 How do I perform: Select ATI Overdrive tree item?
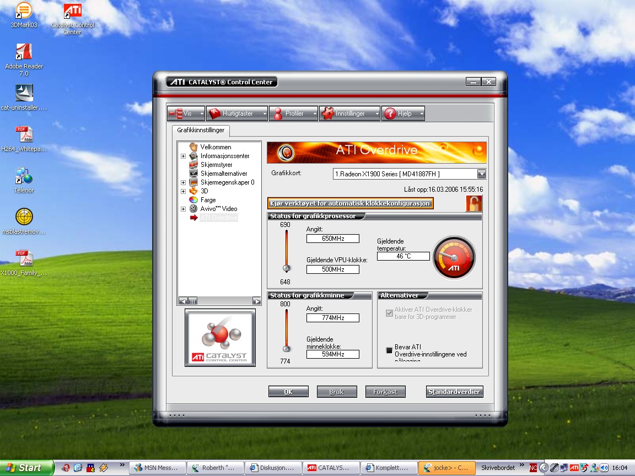[219, 218]
